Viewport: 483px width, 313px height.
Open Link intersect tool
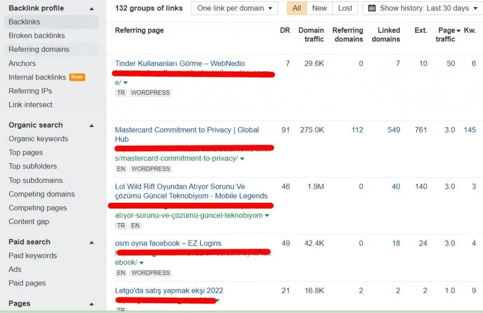coord(31,105)
